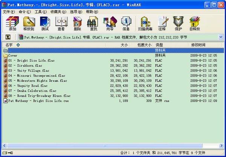226x157 pixels.
Task: Click the key icon in status bar
Action: pos(11,153)
